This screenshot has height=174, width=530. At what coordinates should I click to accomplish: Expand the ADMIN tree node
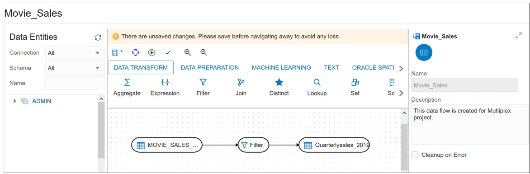click(15, 101)
